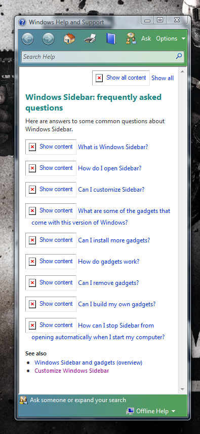Image resolution: width=200 pixels, height=434 pixels.
Task: Expand the Can I install more gadgets question
Action: coord(114,240)
